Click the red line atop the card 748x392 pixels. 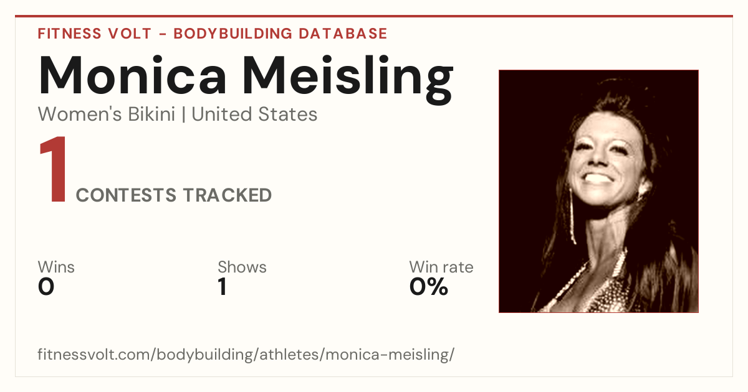pyautogui.click(x=374, y=16)
